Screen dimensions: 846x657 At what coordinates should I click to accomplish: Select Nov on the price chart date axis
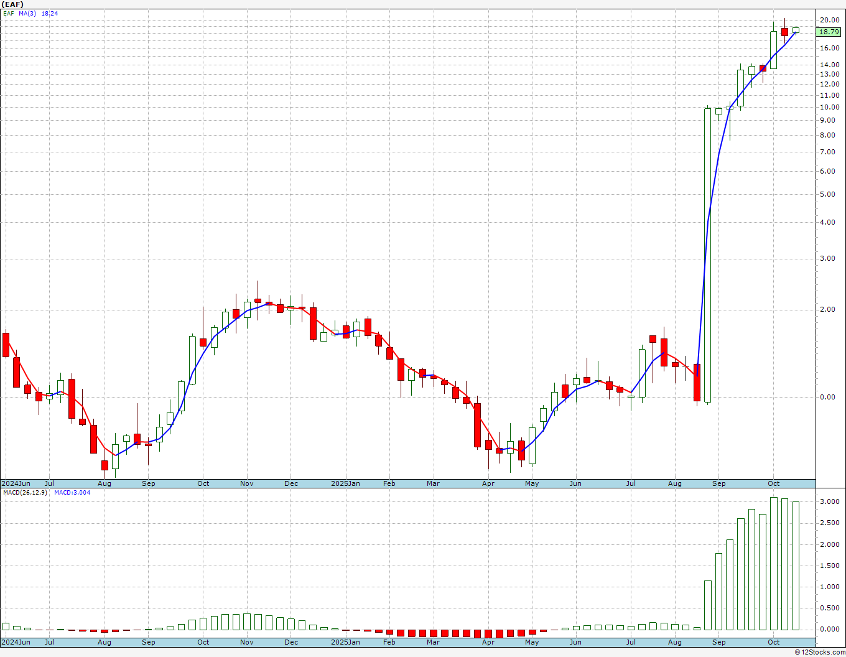click(247, 483)
